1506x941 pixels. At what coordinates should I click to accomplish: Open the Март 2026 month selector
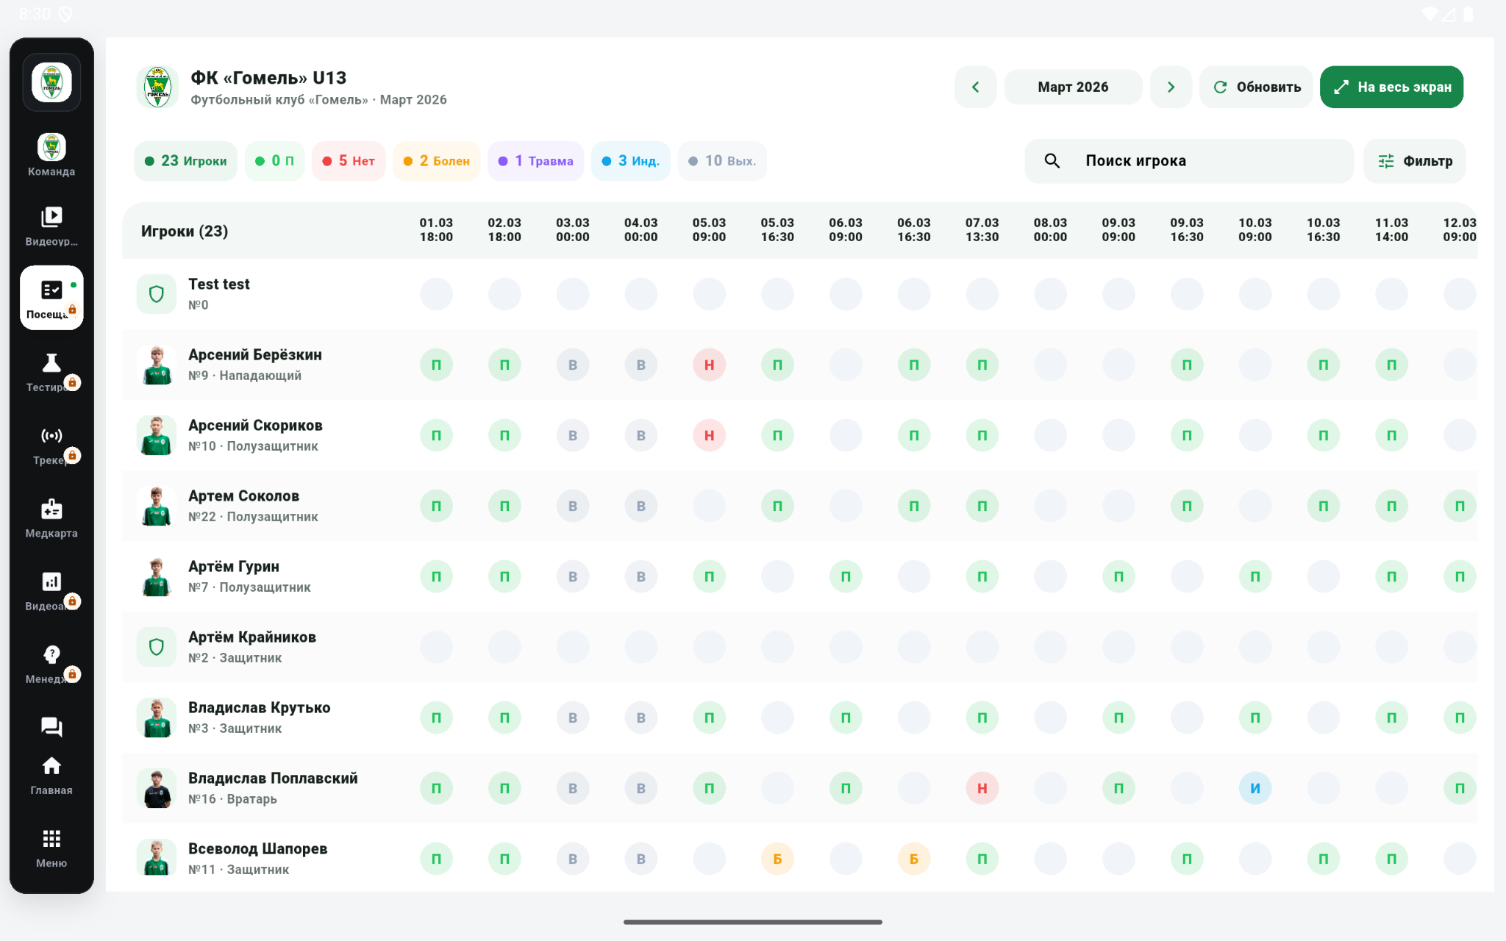1074,87
